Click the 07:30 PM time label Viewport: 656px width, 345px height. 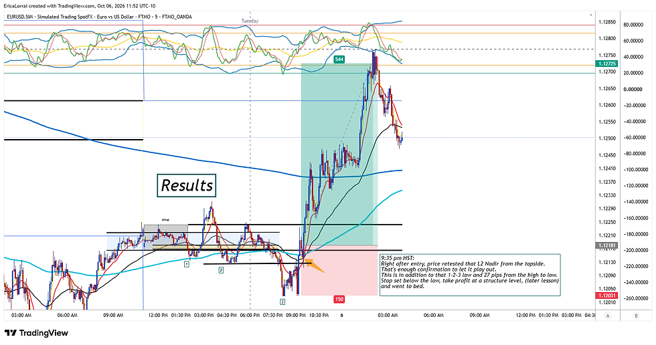[x=273, y=316]
